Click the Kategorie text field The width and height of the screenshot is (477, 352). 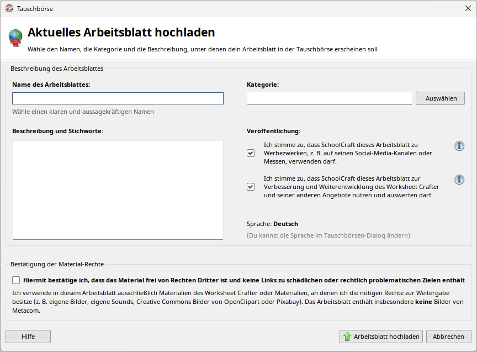[x=329, y=98]
